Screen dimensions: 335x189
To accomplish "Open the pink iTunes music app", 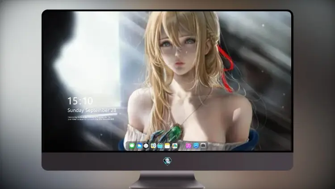I will [x=188, y=146].
